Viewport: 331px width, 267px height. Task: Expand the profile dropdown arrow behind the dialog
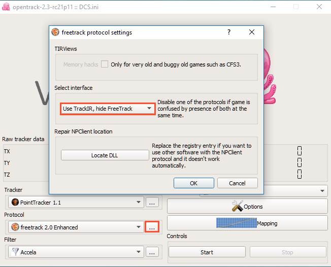click(322, 191)
